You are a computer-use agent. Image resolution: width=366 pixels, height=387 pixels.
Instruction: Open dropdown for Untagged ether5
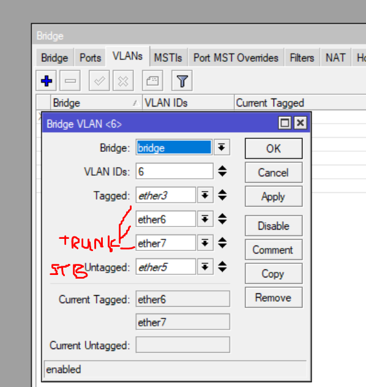tap(205, 267)
